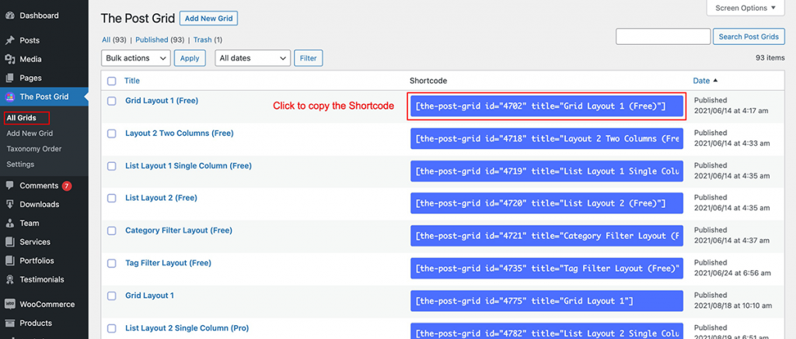Open Category Filter Layout (Free) link

click(x=179, y=230)
